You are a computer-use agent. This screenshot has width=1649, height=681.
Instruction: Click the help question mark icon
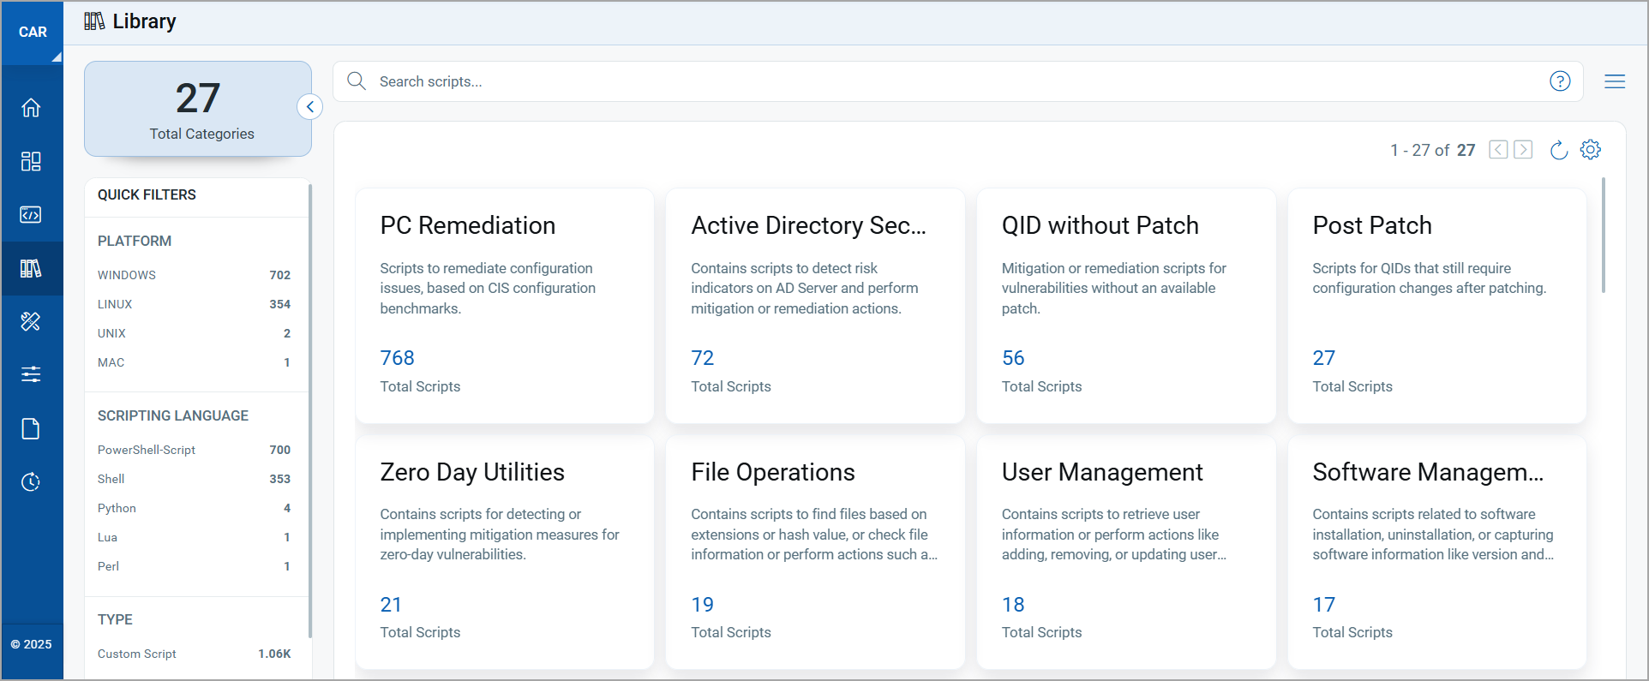pyautogui.click(x=1560, y=81)
